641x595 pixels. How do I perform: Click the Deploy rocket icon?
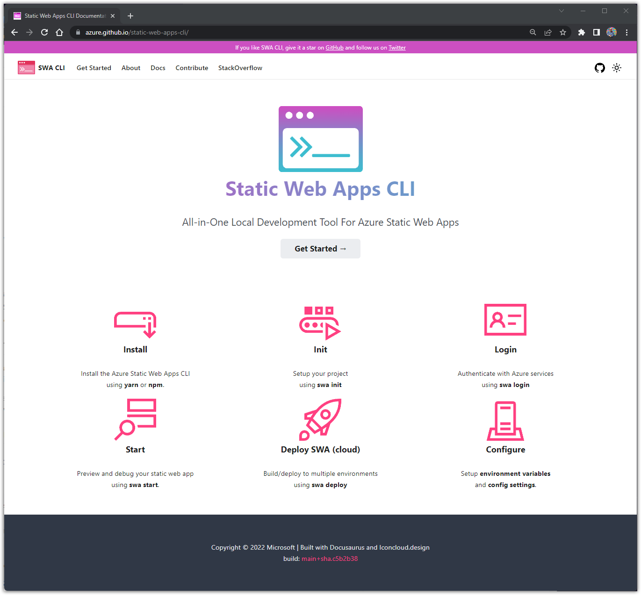click(x=320, y=419)
